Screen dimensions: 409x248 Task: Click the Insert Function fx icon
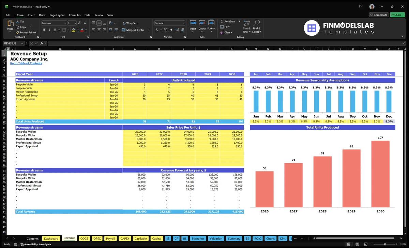[x=42, y=43]
